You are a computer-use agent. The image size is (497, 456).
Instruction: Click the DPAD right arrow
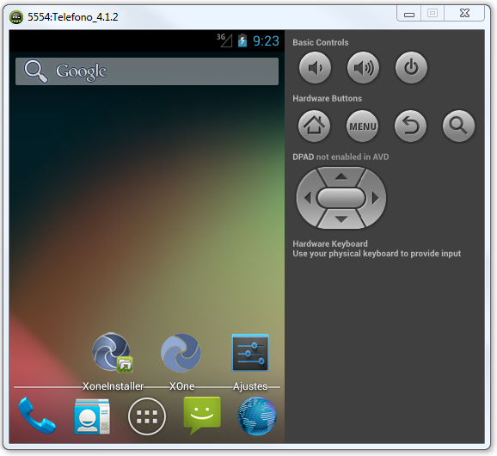click(x=375, y=198)
